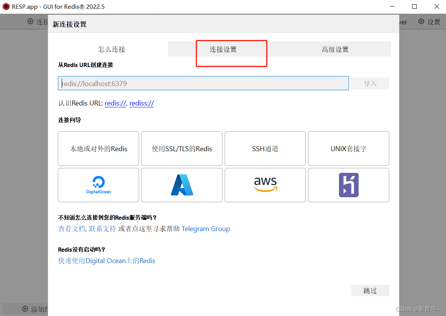
Task: Choose the UNIX套接字 connection option
Action: (x=348, y=148)
